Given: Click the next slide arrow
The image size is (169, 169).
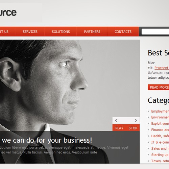Looking at the screenshot, I should coord(136,120).
